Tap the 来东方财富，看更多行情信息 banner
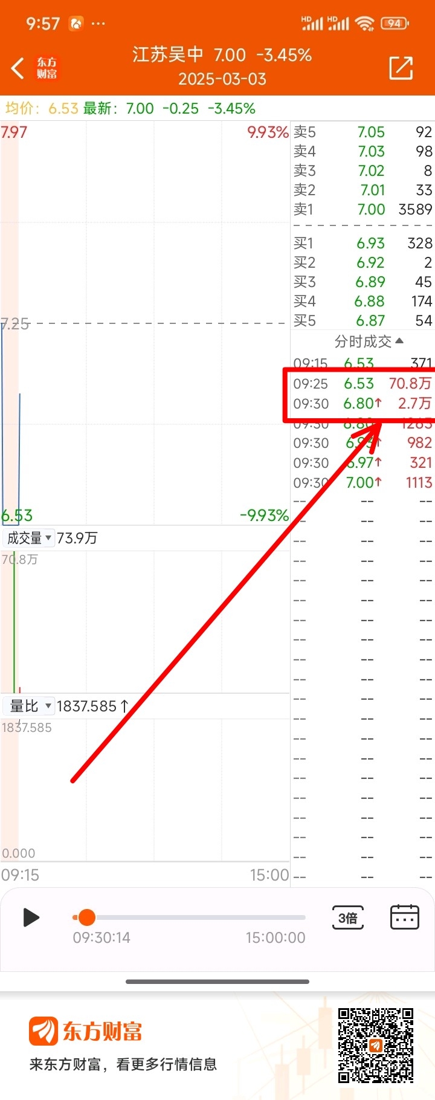Image resolution: width=435 pixels, height=1100 pixels. 123,1064
